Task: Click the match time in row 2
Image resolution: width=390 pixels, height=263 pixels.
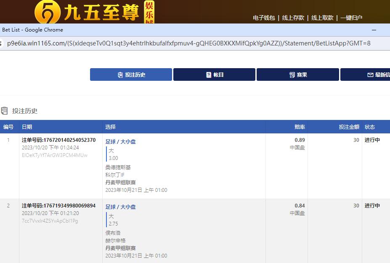Action: click(136, 256)
